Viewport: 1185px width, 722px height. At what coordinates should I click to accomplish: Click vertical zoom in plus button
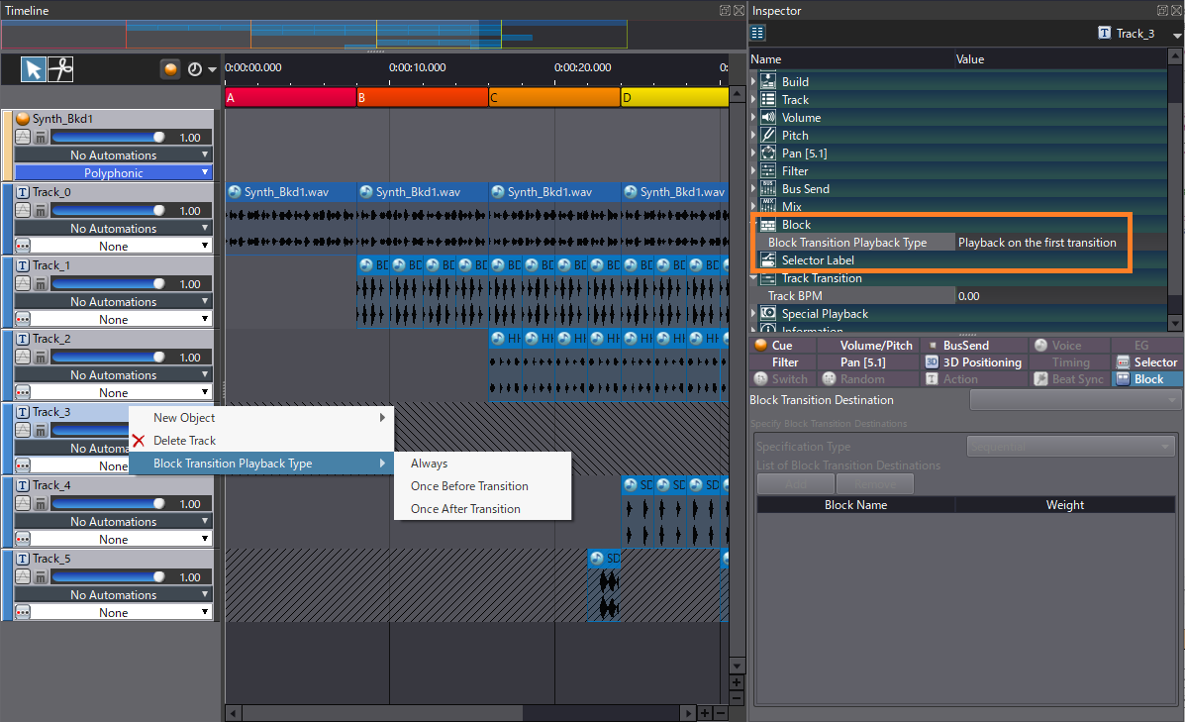pos(737,682)
